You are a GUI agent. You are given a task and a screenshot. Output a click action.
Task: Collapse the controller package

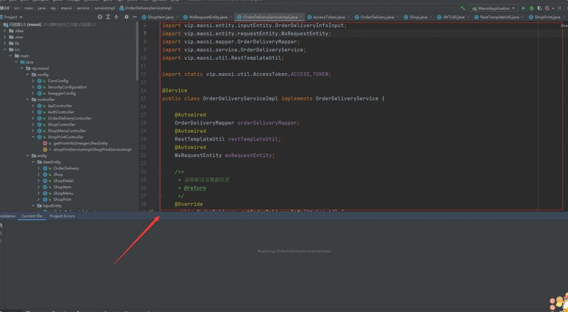pyautogui.click(x=28, y=100)
